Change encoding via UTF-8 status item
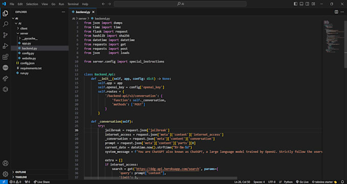This screenshot has height=184, width=347. coord(272,182)
